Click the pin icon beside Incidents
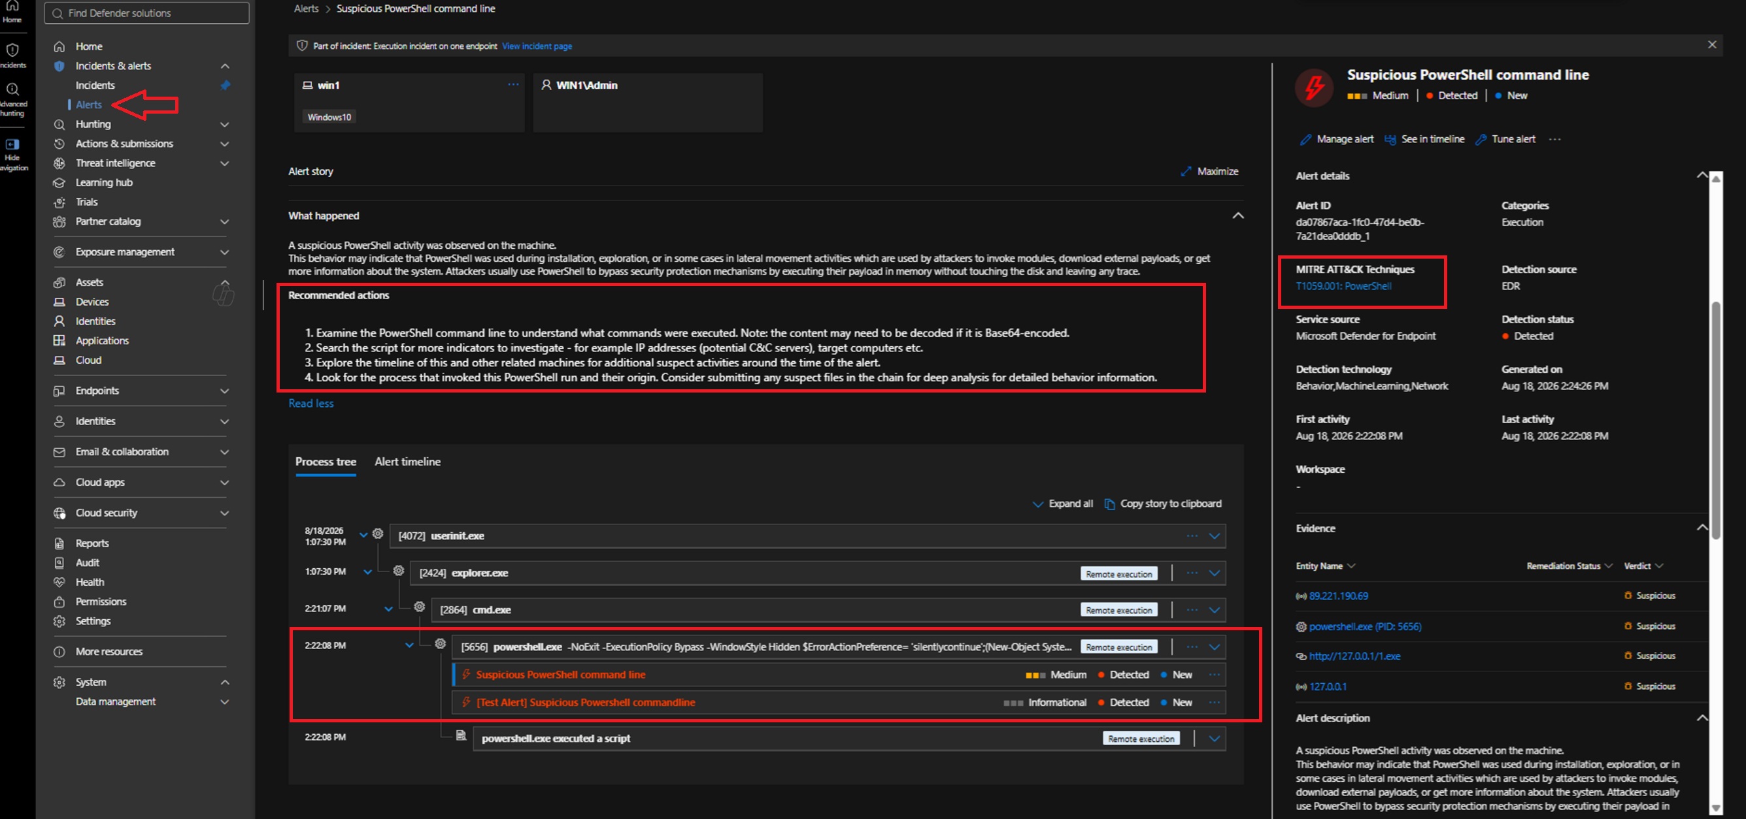Viewport: 1746px width, 819px height. (x=226, y=86)
